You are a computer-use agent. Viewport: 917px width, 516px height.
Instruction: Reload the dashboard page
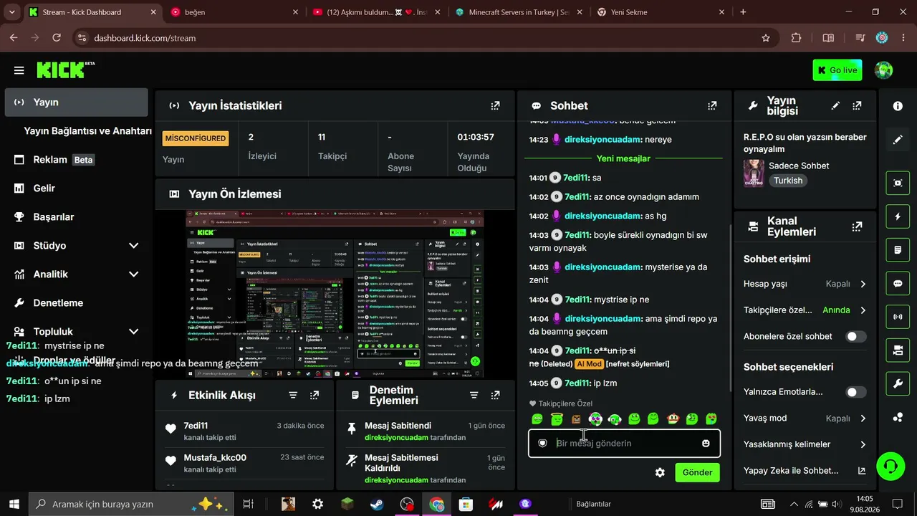click(57, 38)
